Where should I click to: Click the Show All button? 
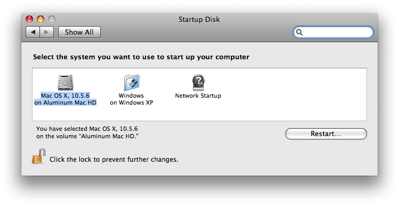point(79,32)
